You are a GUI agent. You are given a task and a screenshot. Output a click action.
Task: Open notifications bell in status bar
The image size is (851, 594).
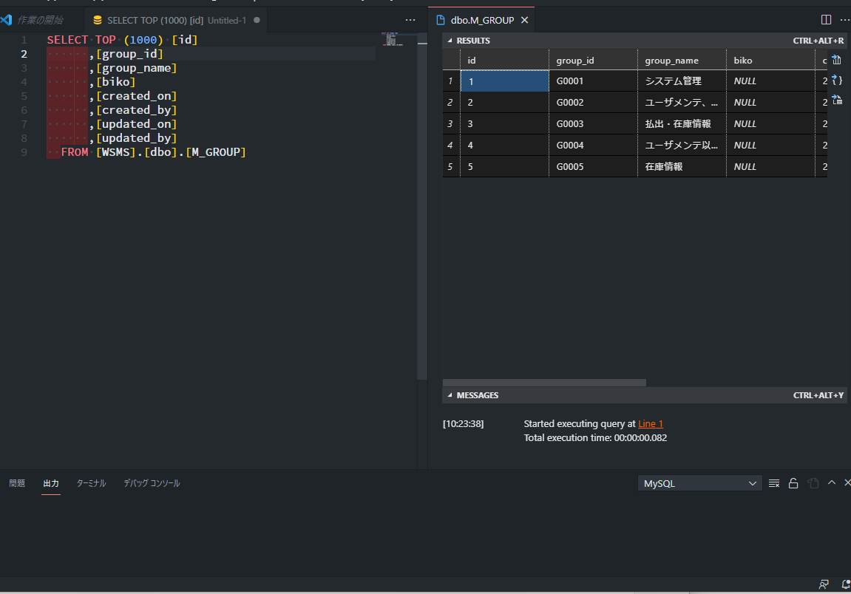pyautogui.click(x=846, y=584)
